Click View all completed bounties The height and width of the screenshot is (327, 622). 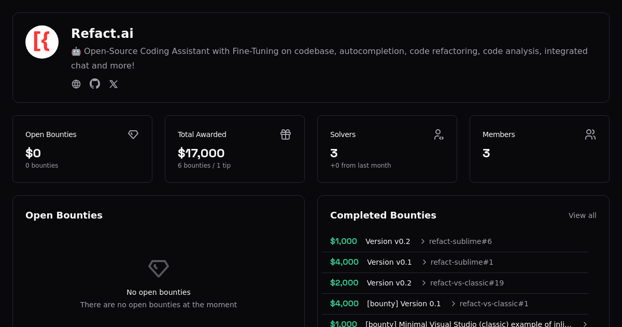582,215
